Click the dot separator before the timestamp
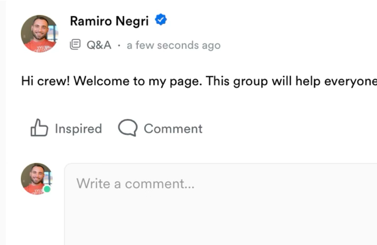The width and height of the screenshot is (377, 245). click(x=119, y=45)
